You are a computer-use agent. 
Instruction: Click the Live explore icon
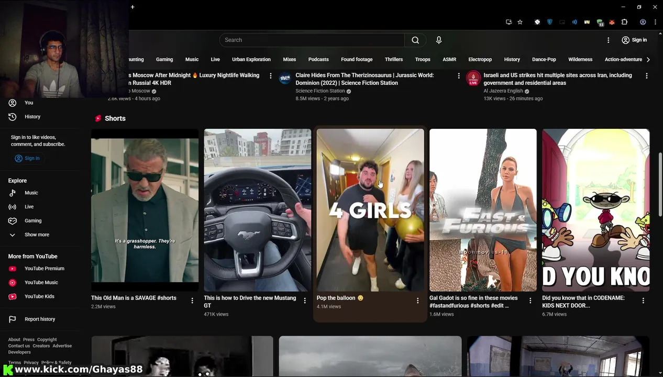point(13,207)
